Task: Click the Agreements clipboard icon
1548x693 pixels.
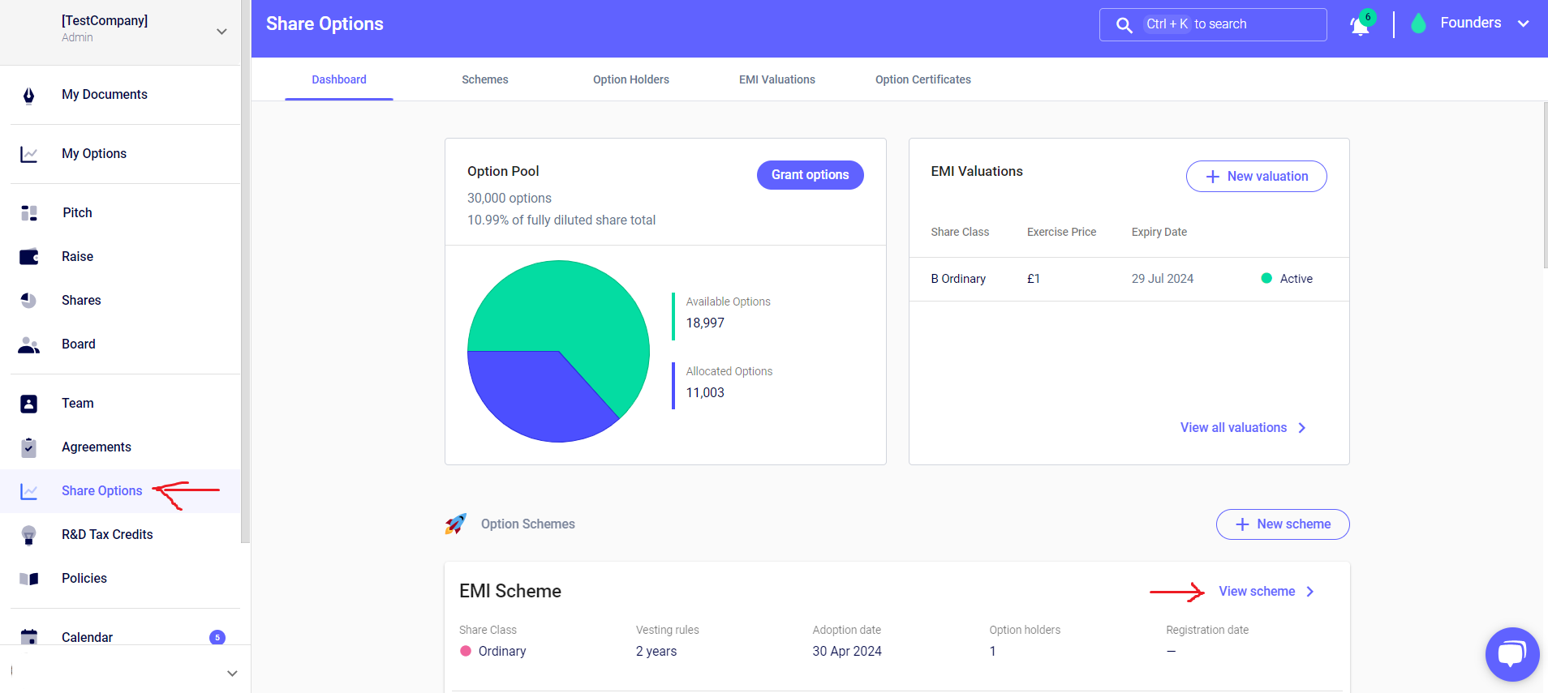Action: 29,447
